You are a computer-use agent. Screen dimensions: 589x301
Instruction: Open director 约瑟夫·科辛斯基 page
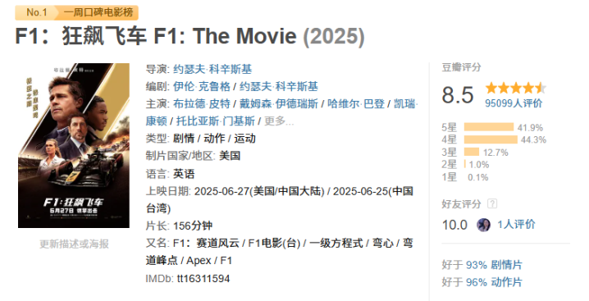point(212,69)
